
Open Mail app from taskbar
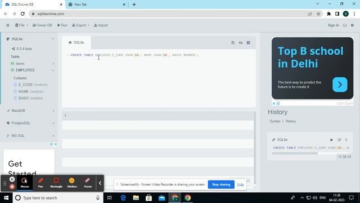tap(161, 198)
